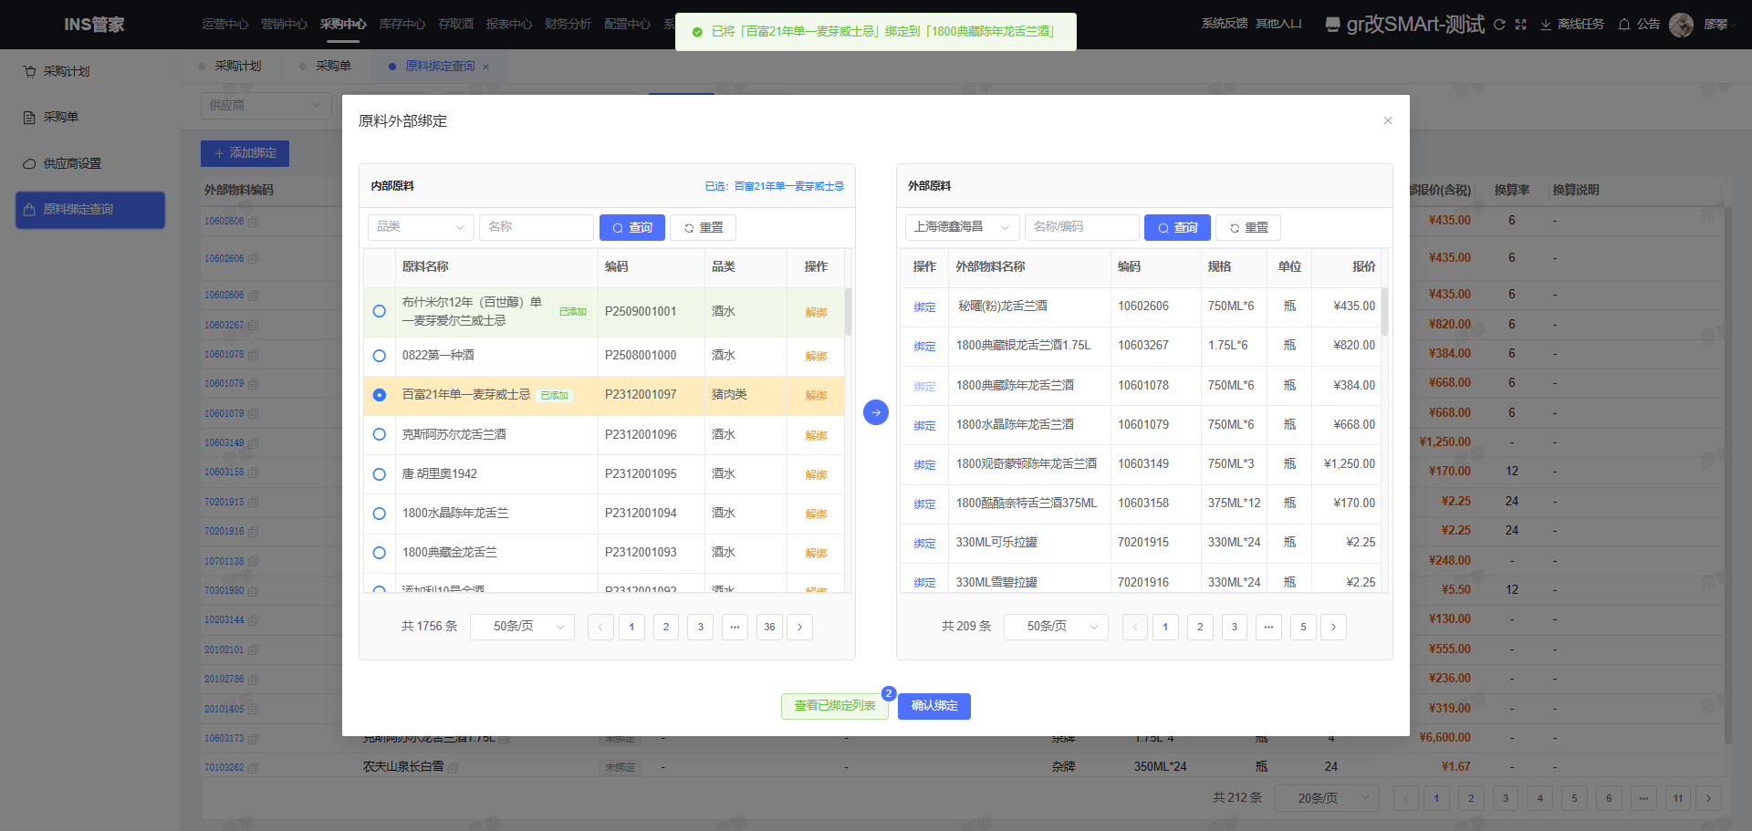Select radio for 唐 胡里奥1942 row

[x=380, y=474]
